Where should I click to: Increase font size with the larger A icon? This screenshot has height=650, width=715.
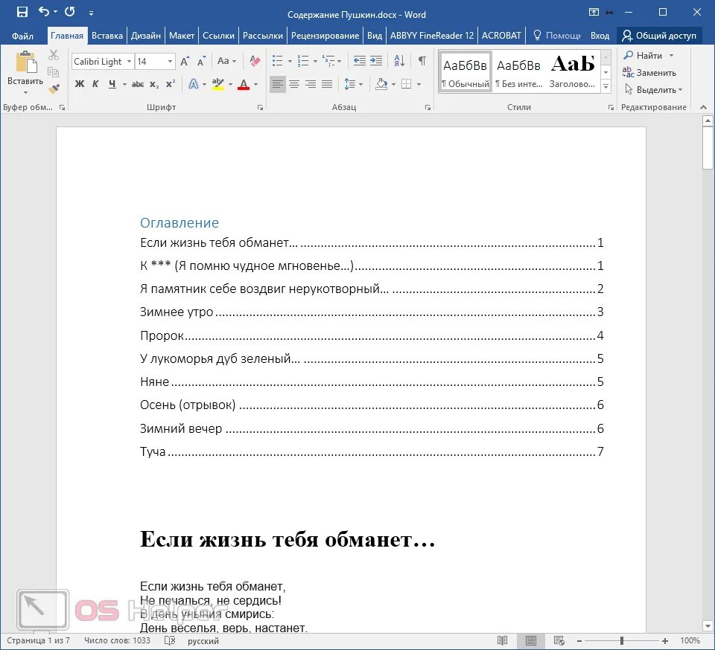click(185, 61)
